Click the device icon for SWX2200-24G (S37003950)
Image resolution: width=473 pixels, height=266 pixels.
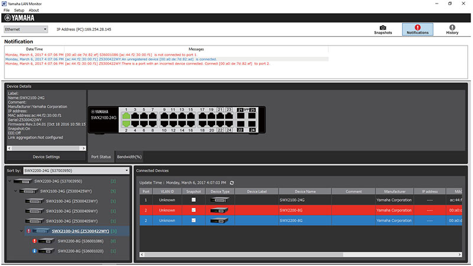click(x=22, y=181)
